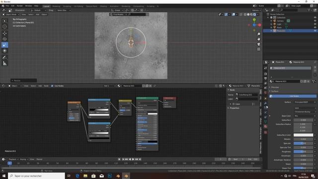The height and width of the screenshot is (179, 318).
Task: Open the Material properties tab icon
Action: 265,126
